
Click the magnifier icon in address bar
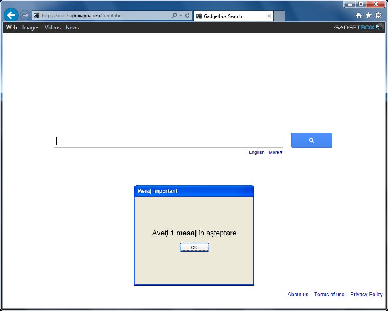coord(175,15)
